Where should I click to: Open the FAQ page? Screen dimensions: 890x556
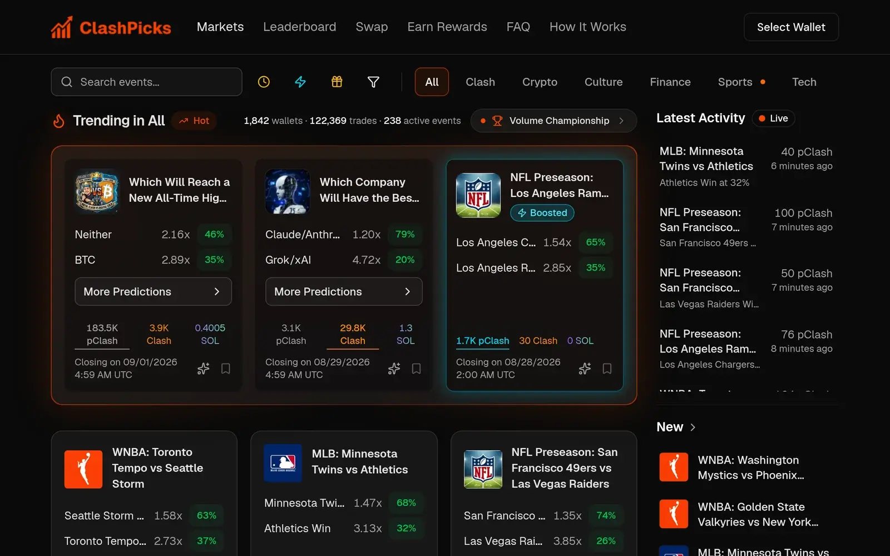(x=518, y=27)
